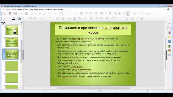Viewport: 173px width, 97px height.
Task: Open the Wstaw menu
Action: [x=19, y=9]
